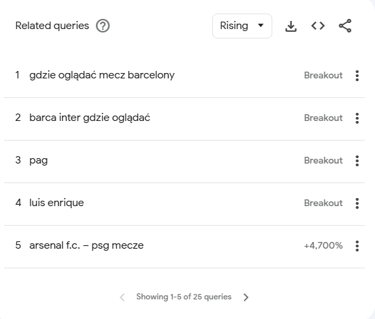Download related queries as CSV
Image resolution: width=375 pixels, height=319 pixels.
291,26
